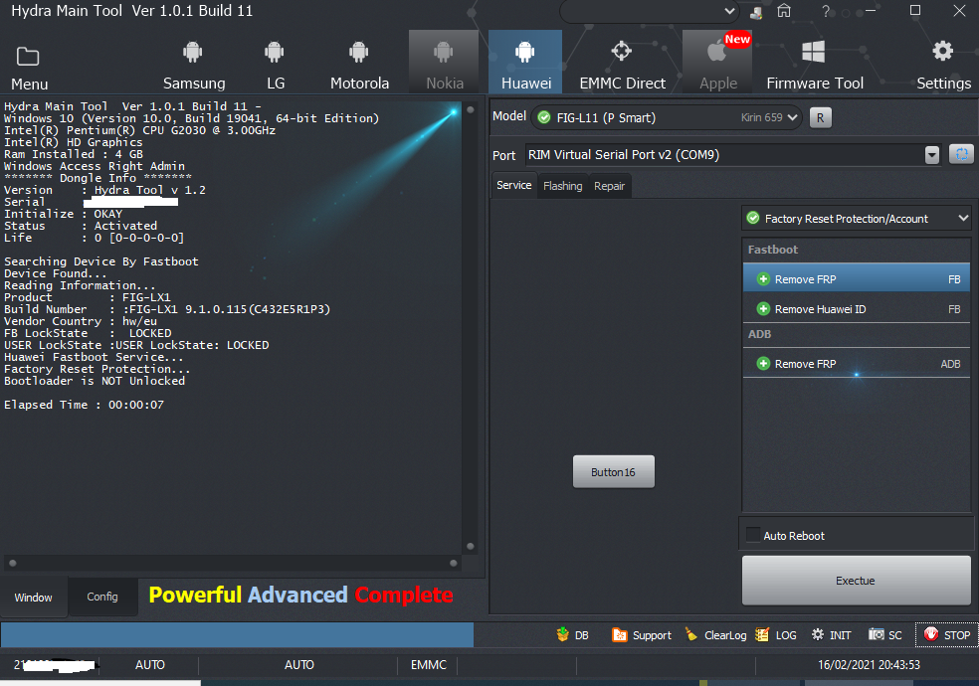Viewport: 979px width, 686px height.
Task: Open the title bar dropdown box
Action: point(650,11)
